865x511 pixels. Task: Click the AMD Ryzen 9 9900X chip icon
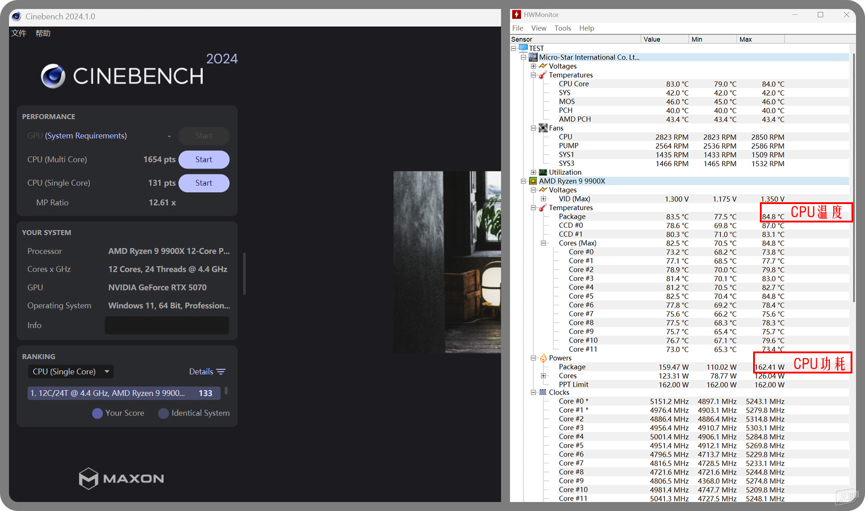tap(533, 181)
